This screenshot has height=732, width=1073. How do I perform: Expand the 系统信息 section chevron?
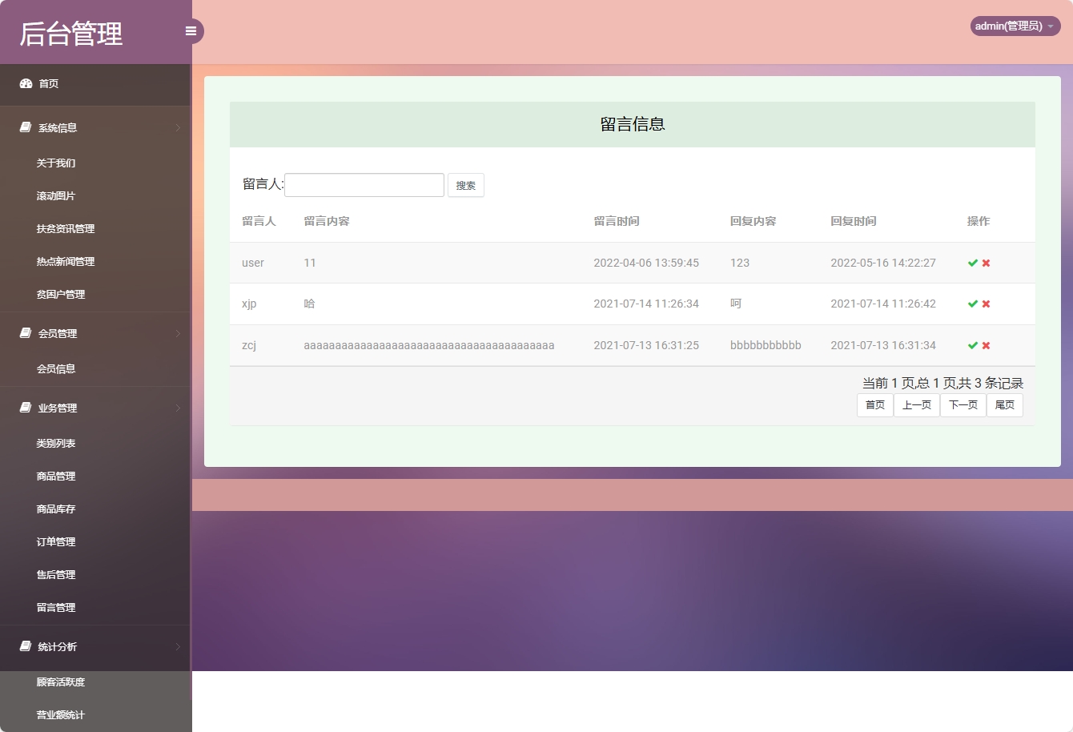coord(176,127)
